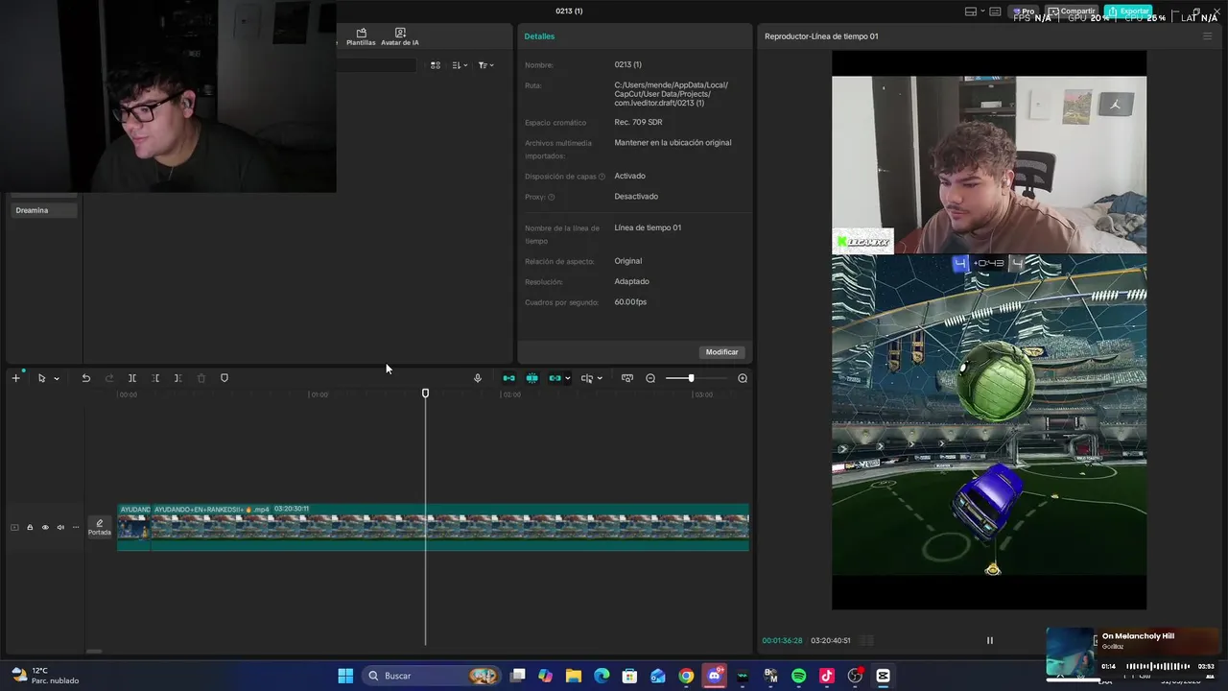Click the Línea de tiempo 01 name value
Viewport: 1228px width, 691px height.
(x=648, y=227)
